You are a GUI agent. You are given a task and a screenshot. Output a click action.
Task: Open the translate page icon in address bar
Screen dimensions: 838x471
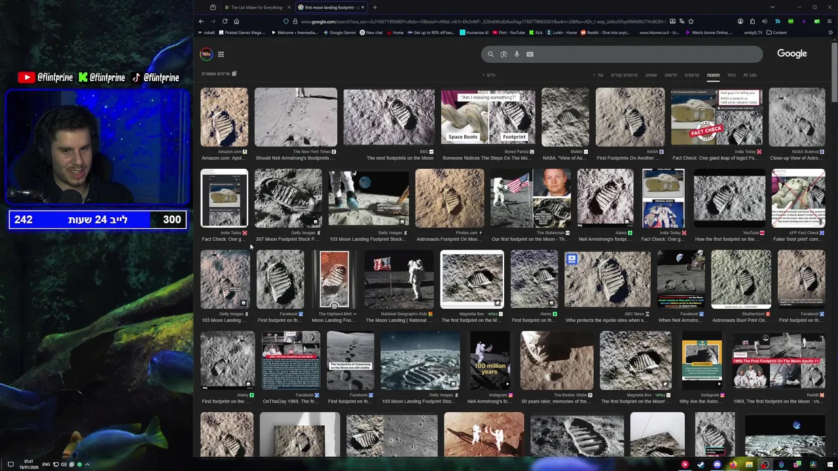[x=682, y=21]
